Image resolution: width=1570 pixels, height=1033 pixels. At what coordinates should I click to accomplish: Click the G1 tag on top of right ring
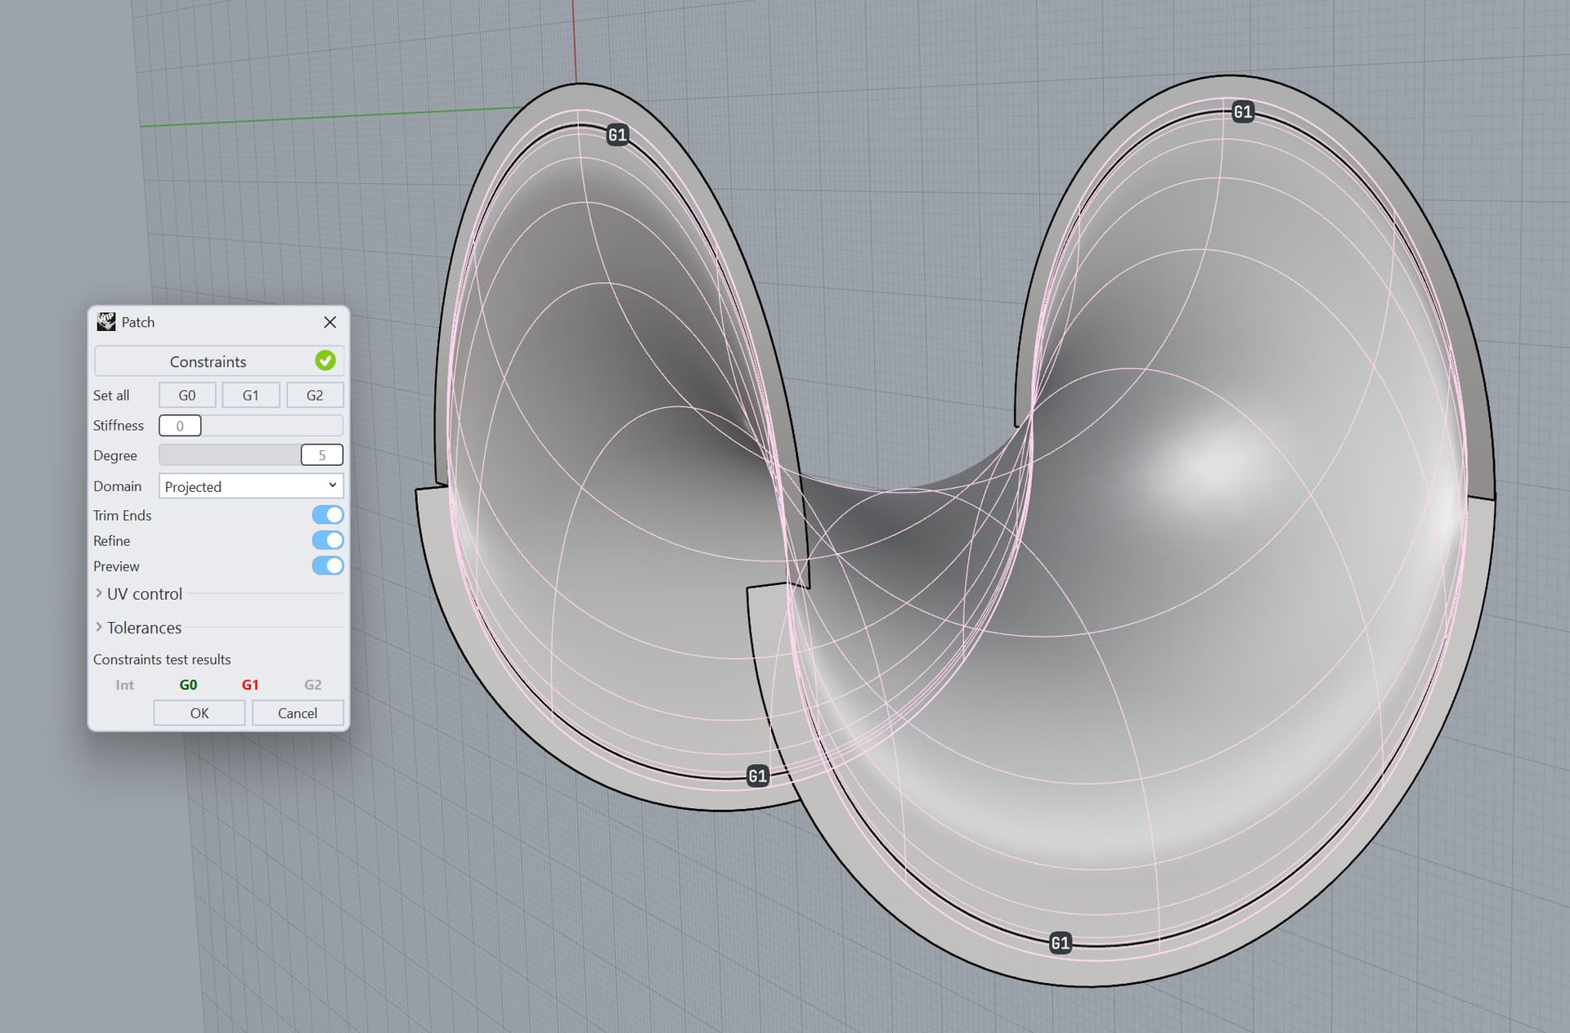point(1243,112)
